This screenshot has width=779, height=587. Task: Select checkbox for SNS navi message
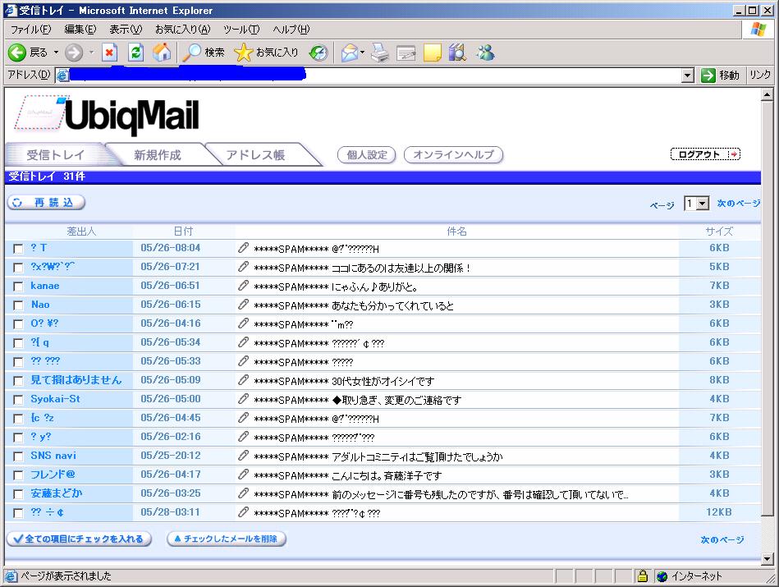tap(18, 456)
